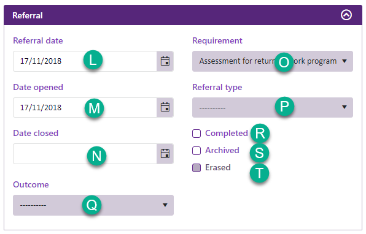Viewport: 366px width, 234px height.
Task: Open the Outcome dropdown
Action: (93, 205)
